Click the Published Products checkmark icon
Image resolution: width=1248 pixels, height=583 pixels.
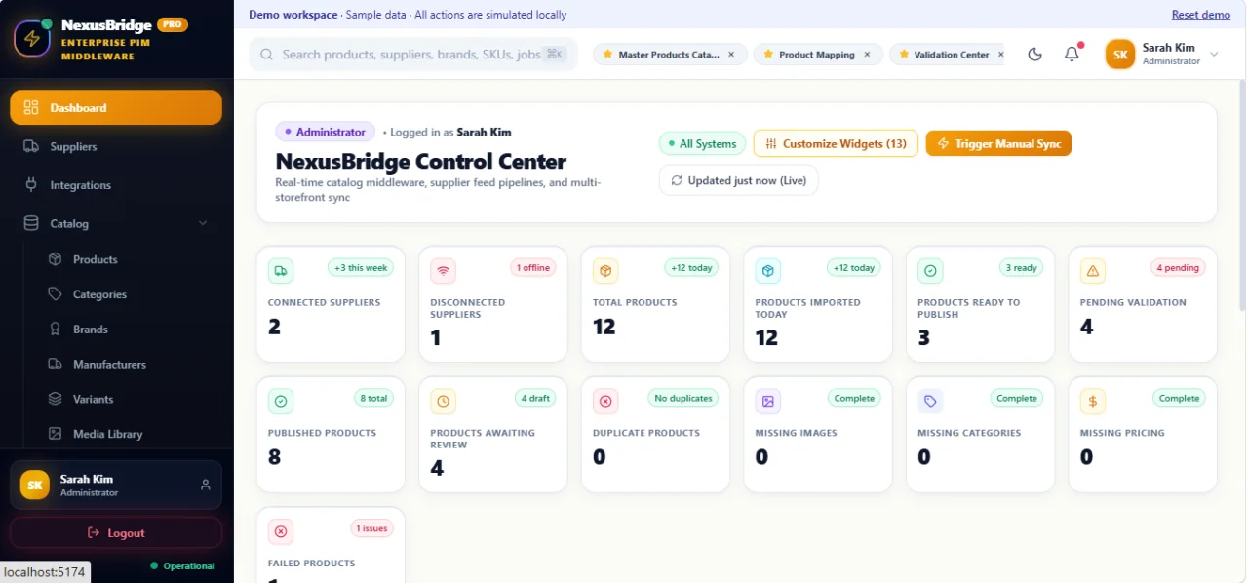coord(281,401)
